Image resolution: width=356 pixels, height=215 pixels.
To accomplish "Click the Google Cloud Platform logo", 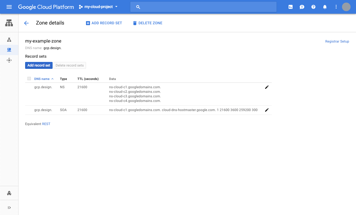I will pyautogui.click(x=46, y=7).
